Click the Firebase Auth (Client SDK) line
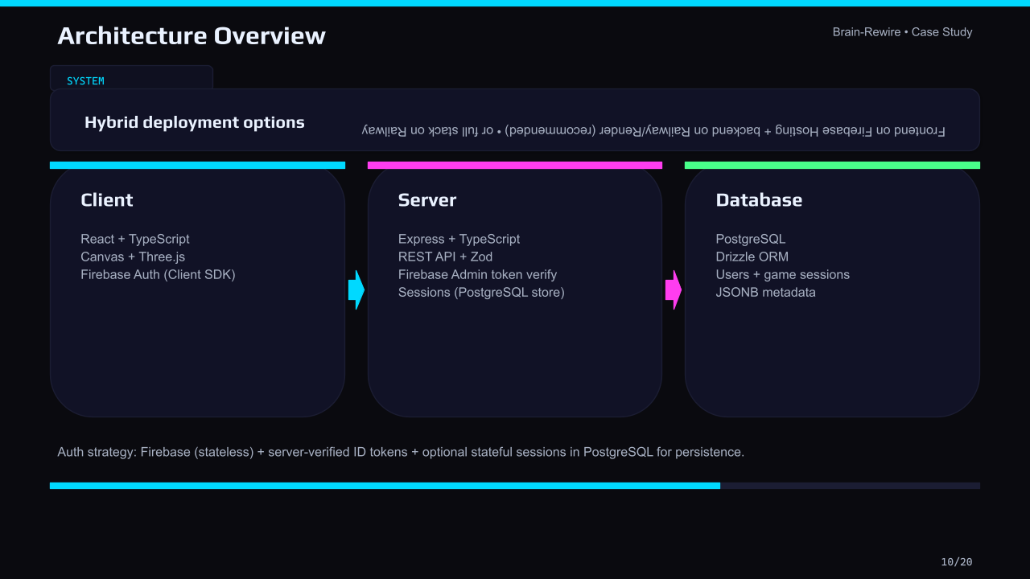Viewport: 1030px width, 579px height. tap(158, 274)
